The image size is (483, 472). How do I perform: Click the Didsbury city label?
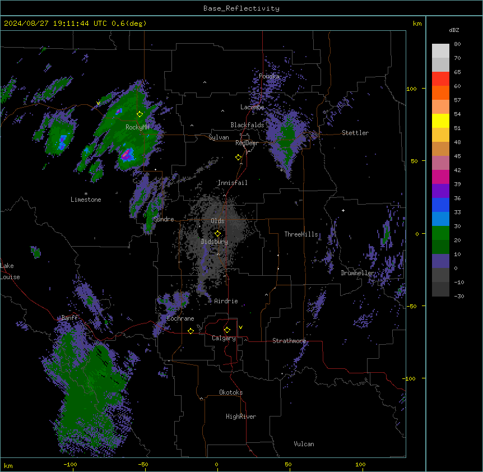[x=215, y=242]
